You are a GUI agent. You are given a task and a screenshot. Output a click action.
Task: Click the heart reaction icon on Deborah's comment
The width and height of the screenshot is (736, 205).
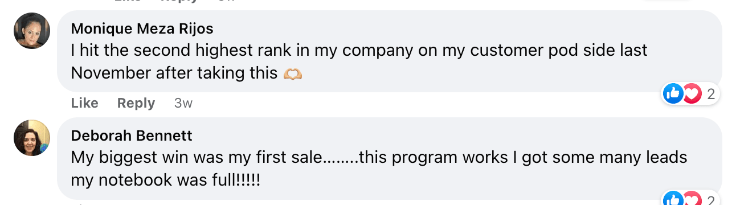click(x=692, y=199)
